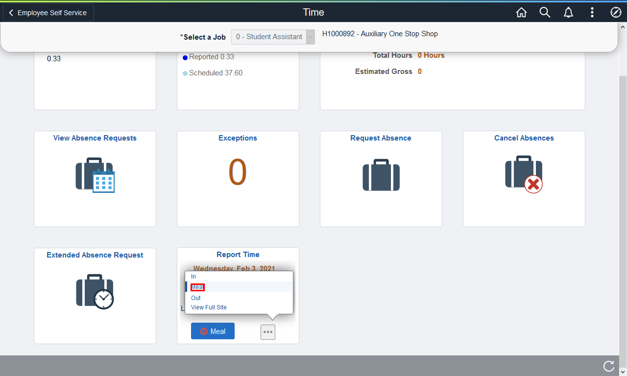Open View Absence Requests tile title
627x376 pixels.
[x=95, y=138]
